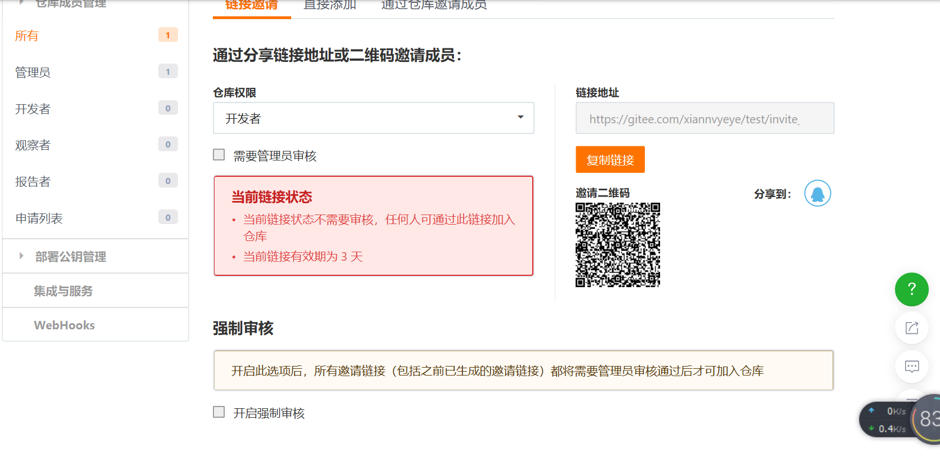Click the 链接地址 URL input field
Image resolution: width=940 pixels, height=460 pixels.
tap(705, 118)
